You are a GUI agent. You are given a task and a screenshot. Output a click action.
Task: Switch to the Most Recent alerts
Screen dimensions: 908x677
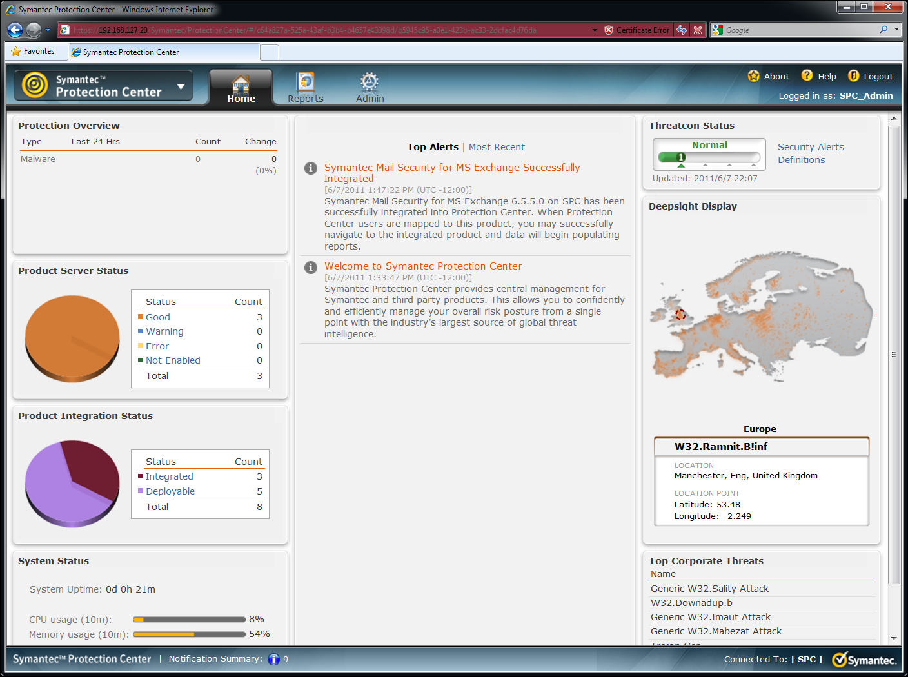tap(497, 147)
